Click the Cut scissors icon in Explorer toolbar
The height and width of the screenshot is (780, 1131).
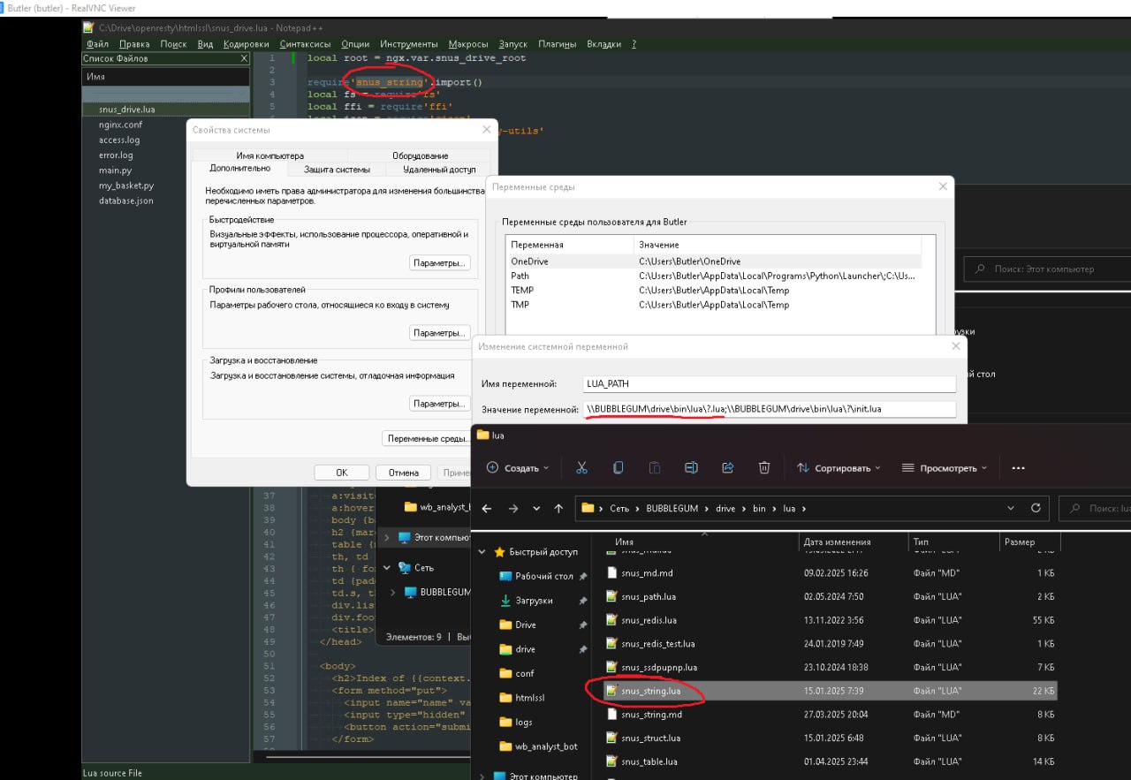(x=581, y=468)
